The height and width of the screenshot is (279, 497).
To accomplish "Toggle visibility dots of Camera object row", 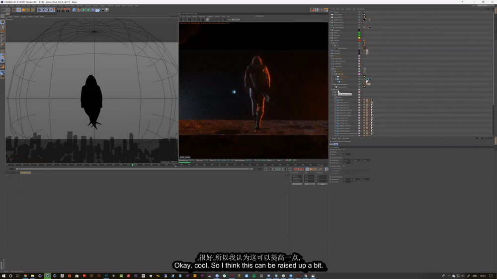I will click(361, 12).
